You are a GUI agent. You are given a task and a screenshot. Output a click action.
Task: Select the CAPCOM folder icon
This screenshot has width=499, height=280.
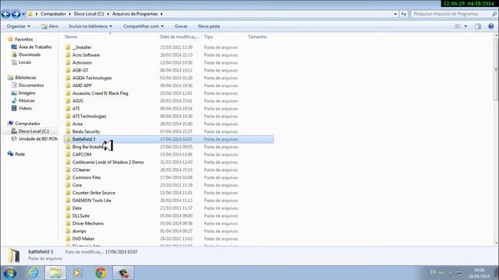point(68,154)
